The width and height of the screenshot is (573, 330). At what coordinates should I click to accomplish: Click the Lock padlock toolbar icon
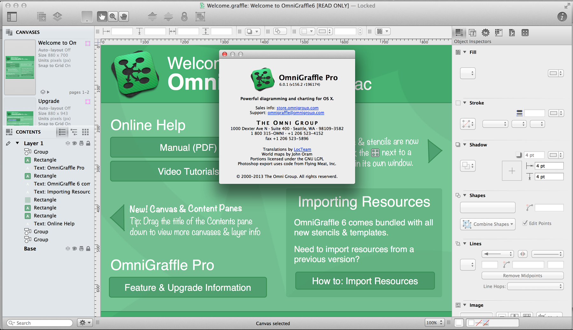pyautogui.click(x=184, y=17)
